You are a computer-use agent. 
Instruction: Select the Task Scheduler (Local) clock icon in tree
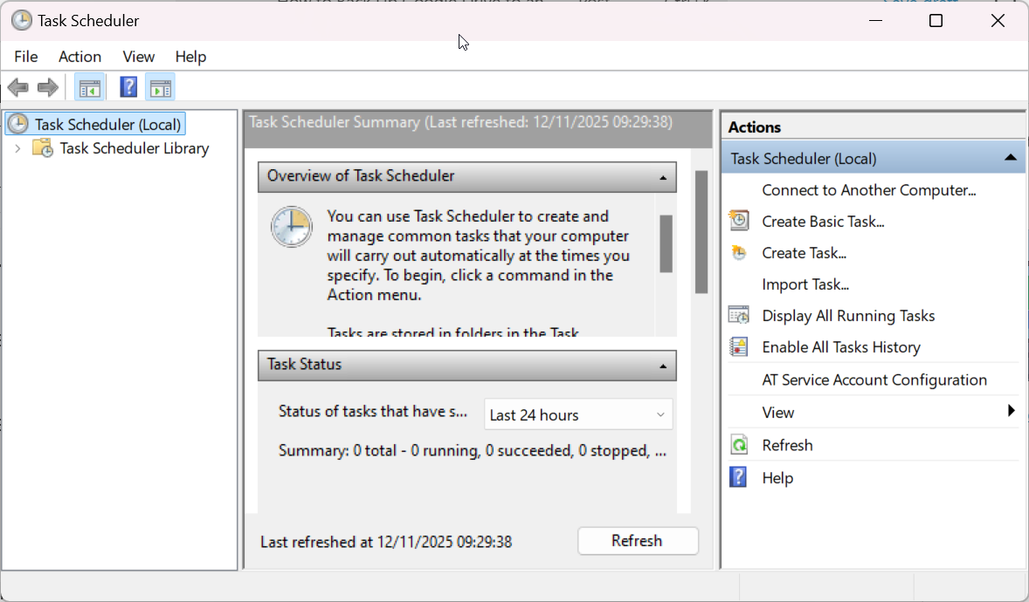17,124
